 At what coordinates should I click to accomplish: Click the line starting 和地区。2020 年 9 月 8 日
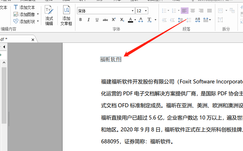coord(172,129)
